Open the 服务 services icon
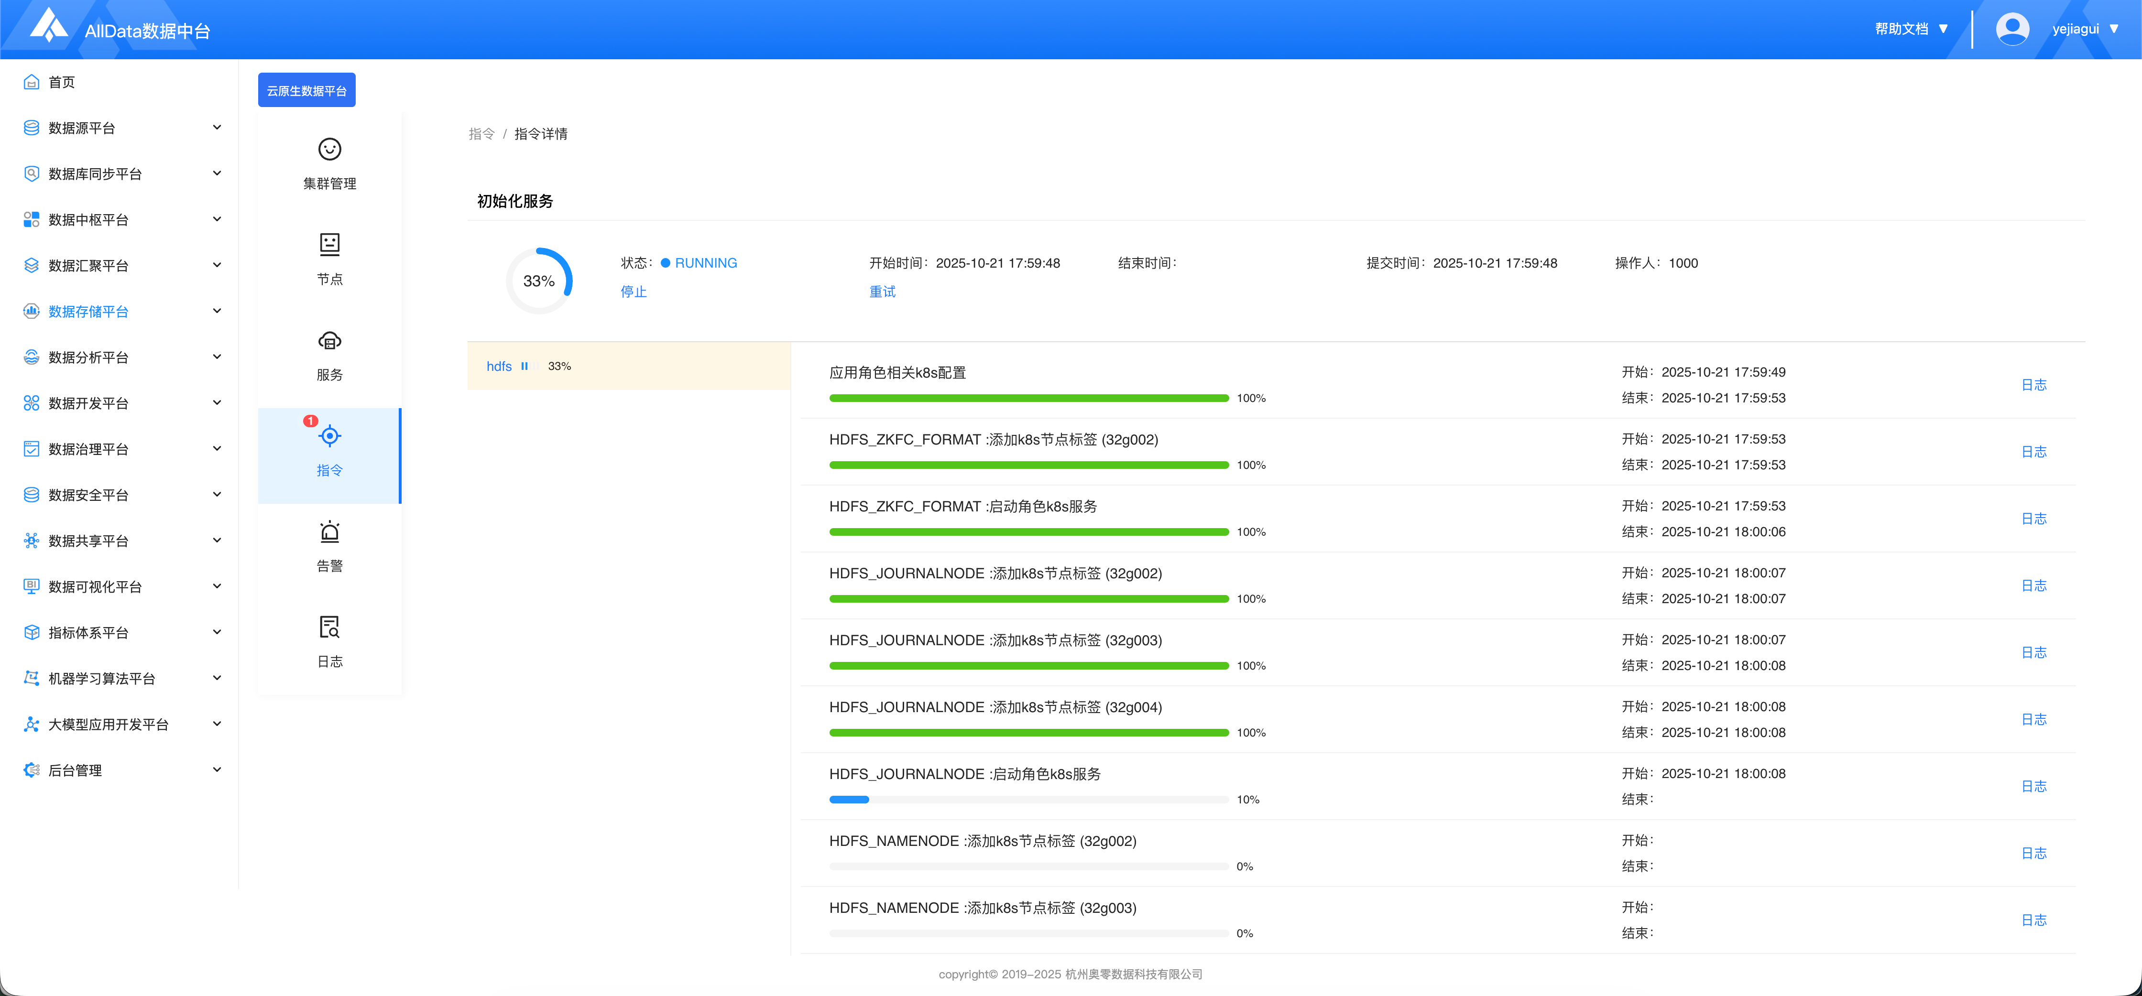The image size is (2142, 996). [329, 341]
